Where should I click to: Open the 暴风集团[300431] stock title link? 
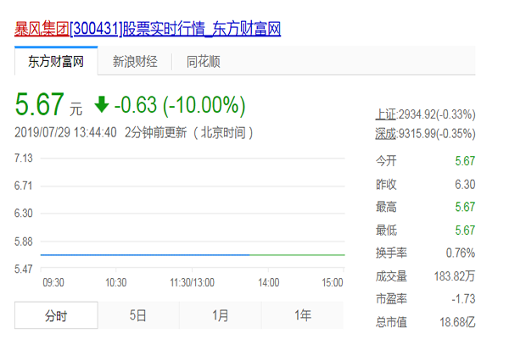tap(148, 29)
